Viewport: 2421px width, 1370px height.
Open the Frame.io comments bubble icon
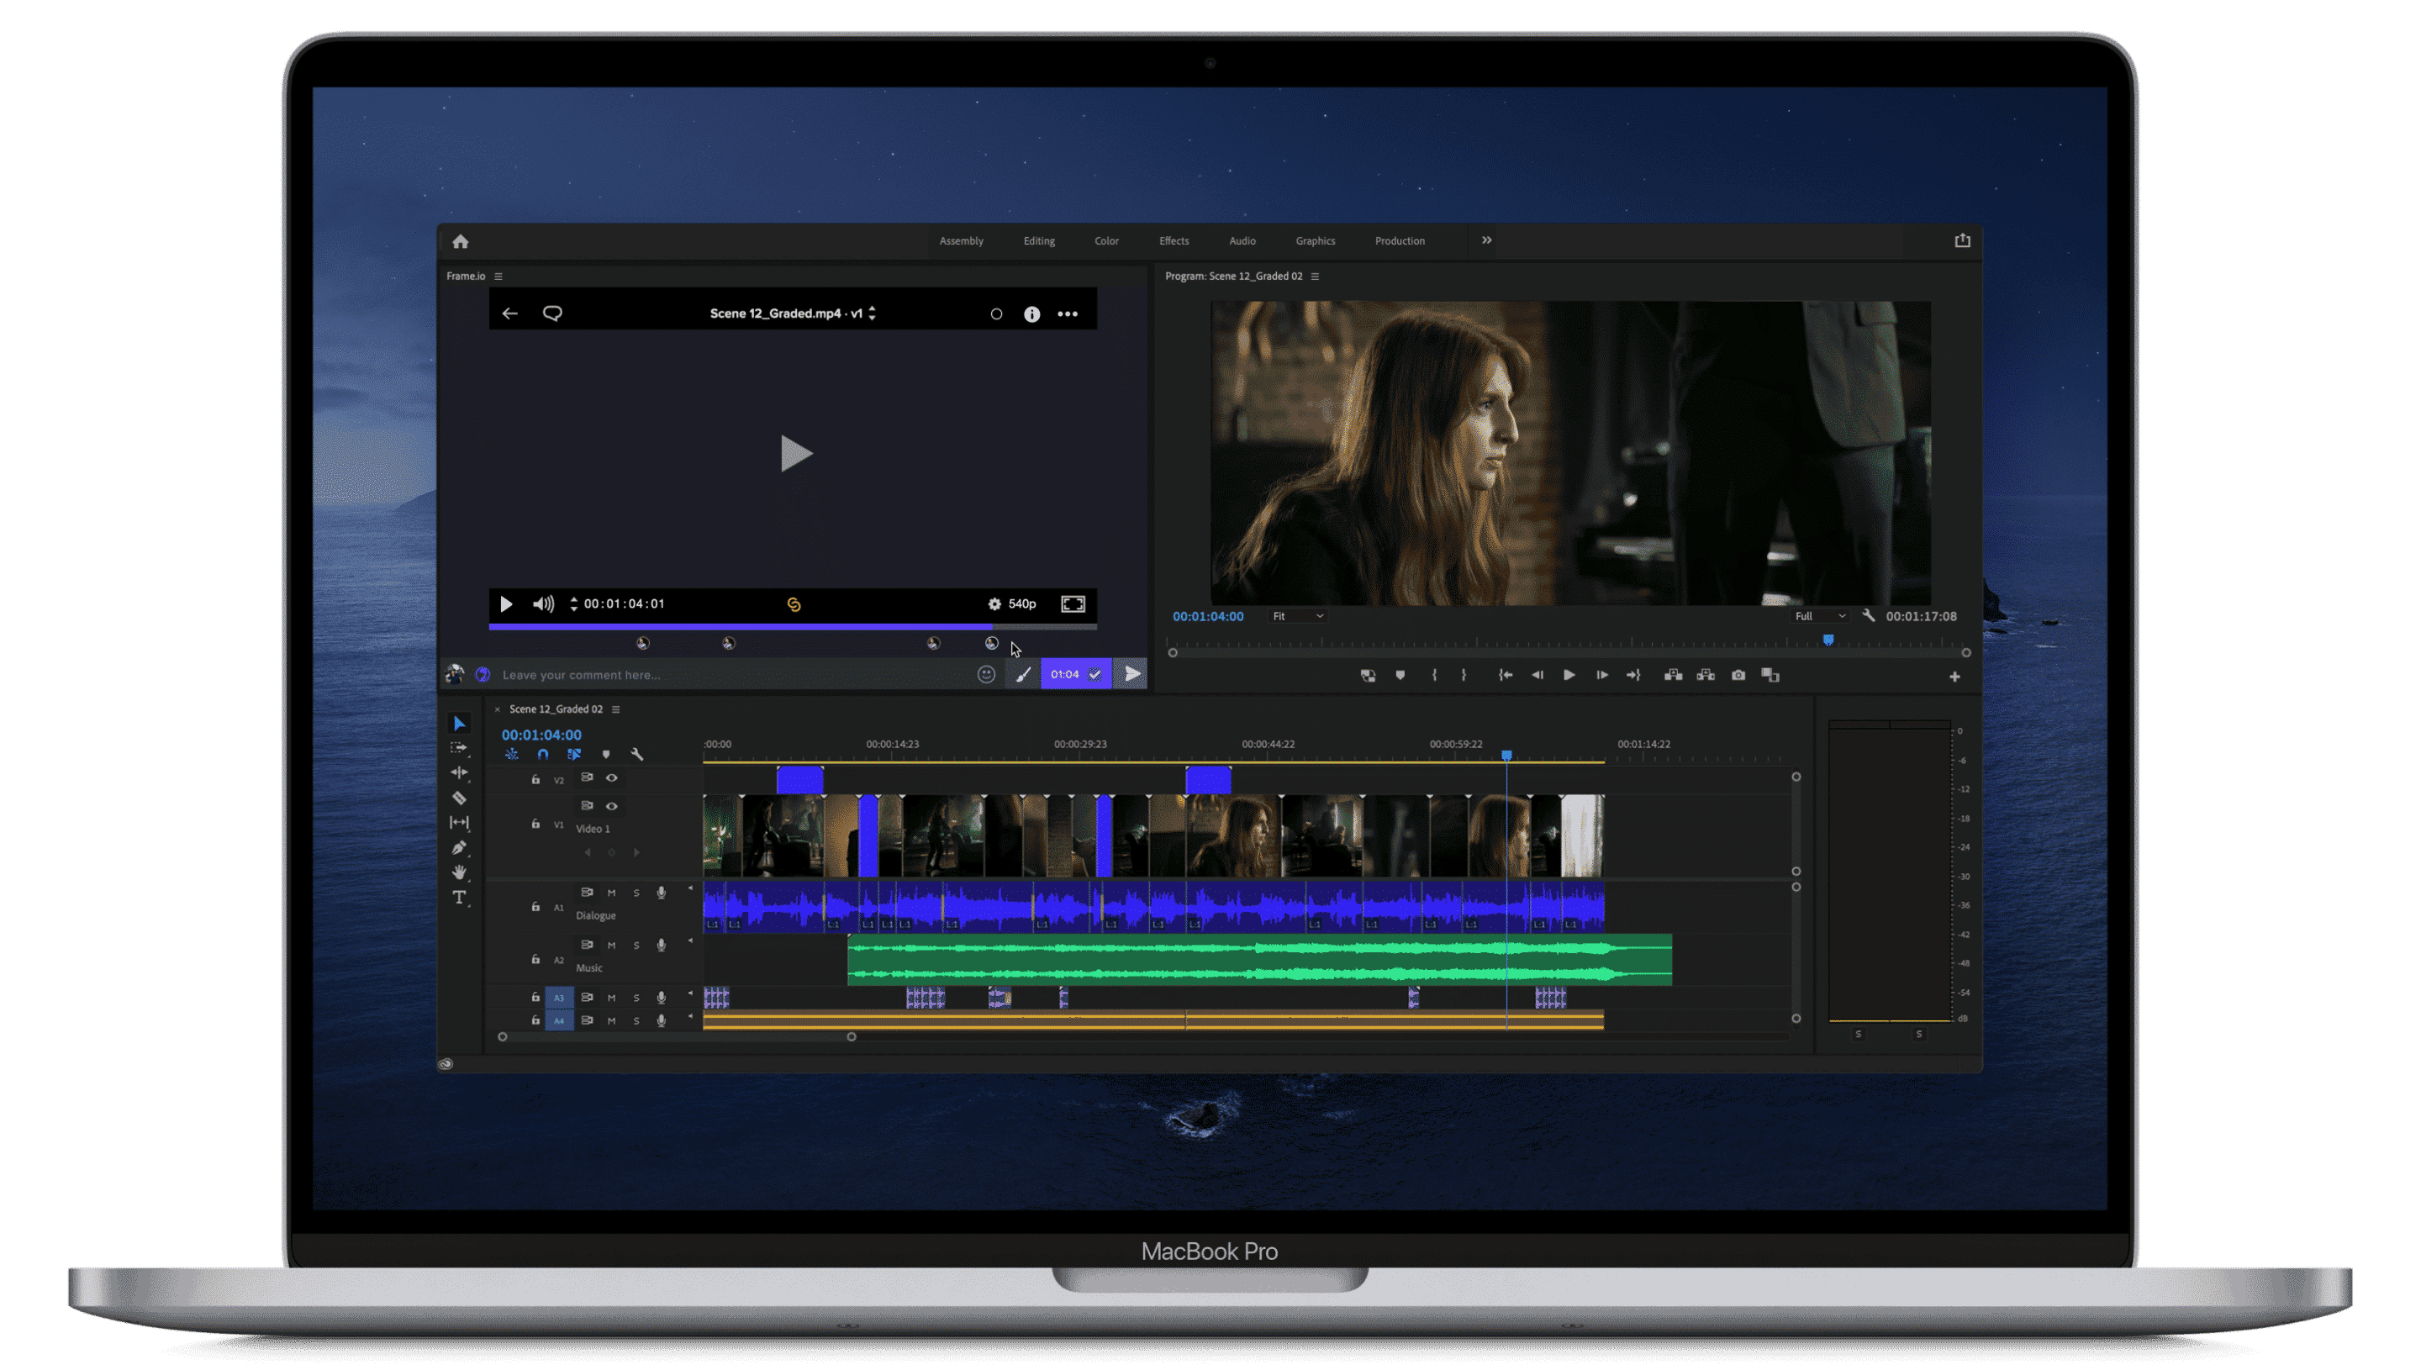click(552, 314)
